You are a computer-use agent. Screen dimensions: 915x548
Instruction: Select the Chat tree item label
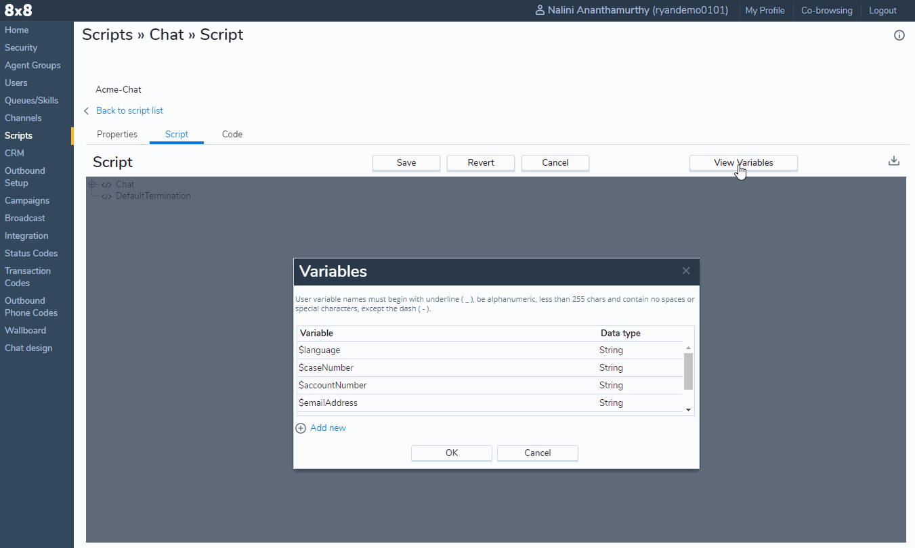(x=125, y=184)
